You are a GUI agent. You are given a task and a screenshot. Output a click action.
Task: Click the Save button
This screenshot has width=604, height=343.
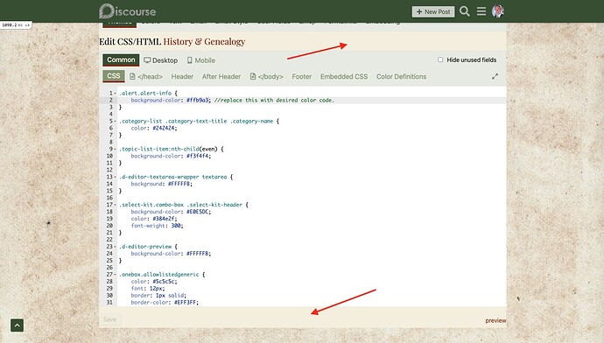click(109, 319)
